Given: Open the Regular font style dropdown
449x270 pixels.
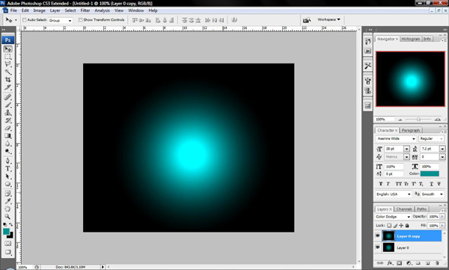Looking at the screenshot, I should [x=431, y=138].
